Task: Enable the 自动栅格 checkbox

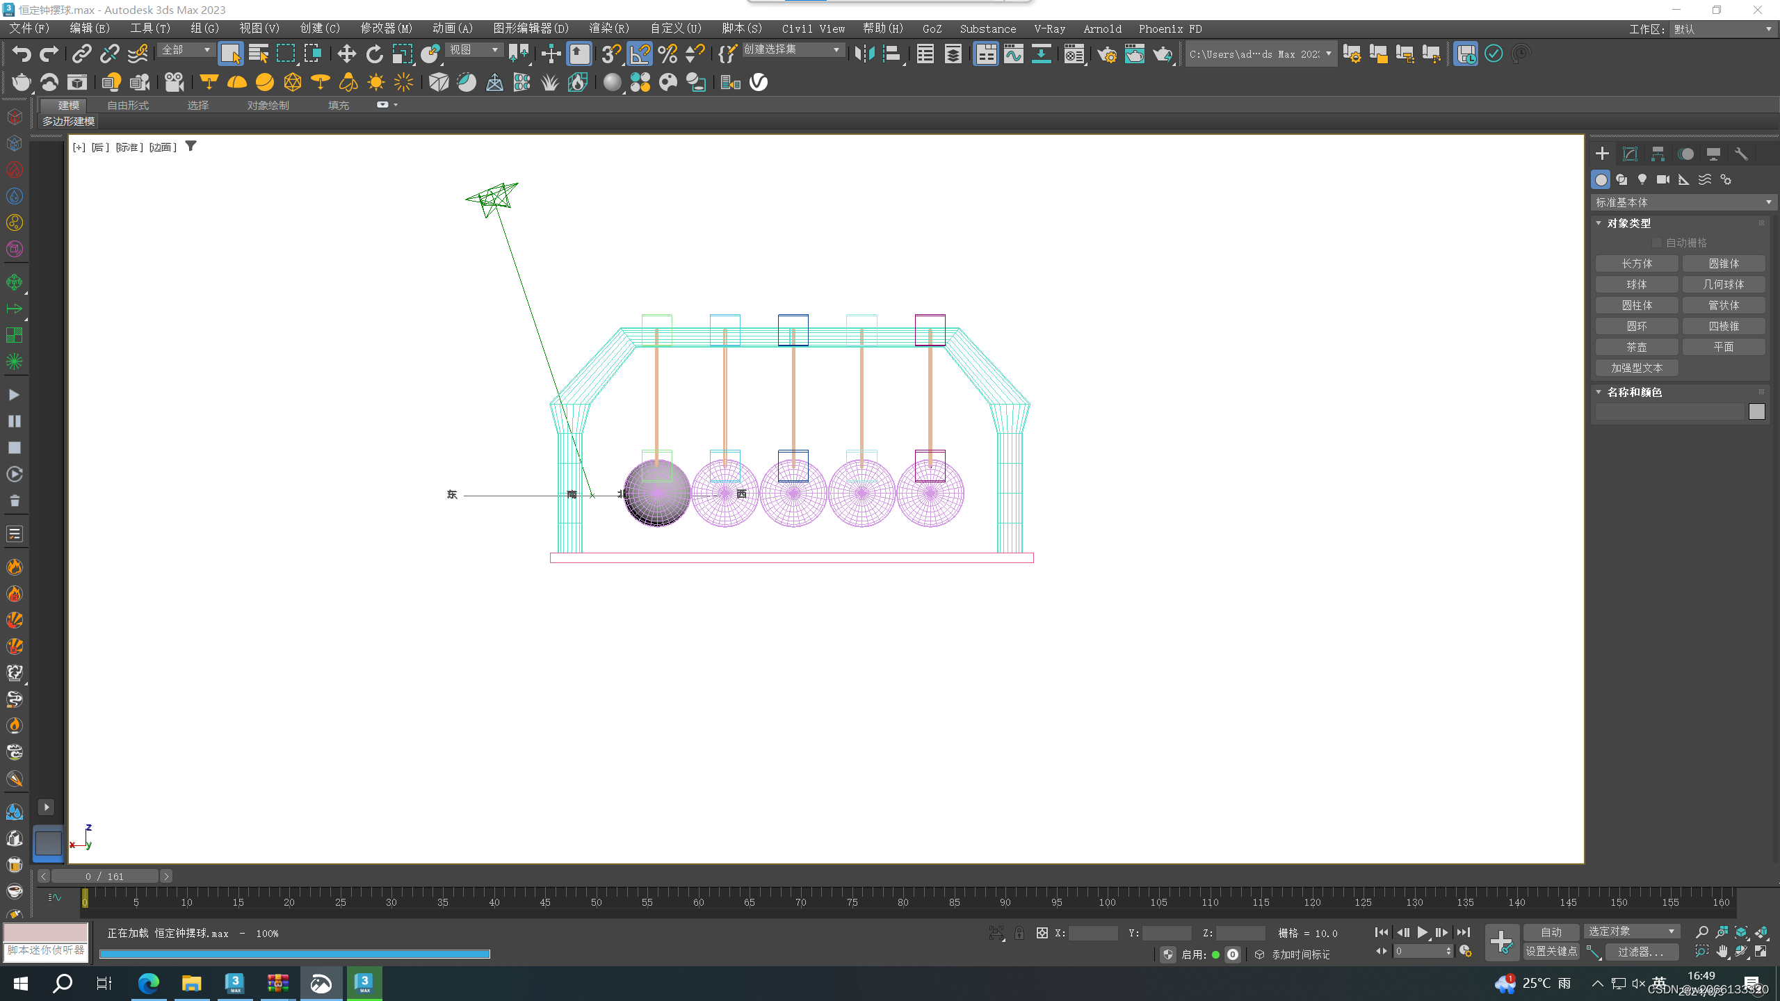Action: pos(1657,243)
